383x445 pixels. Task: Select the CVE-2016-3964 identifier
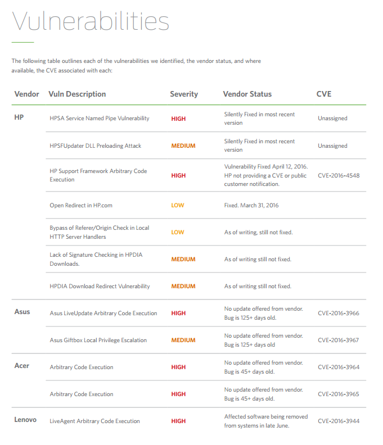pyautogui.click(x=339, y=367)
